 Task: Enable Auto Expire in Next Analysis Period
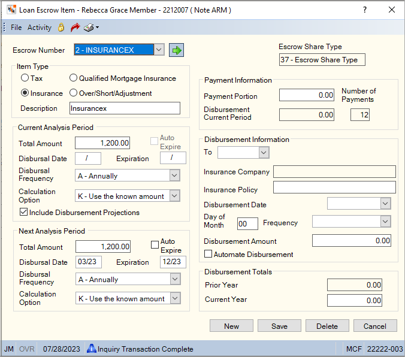[x=155, y=244]
